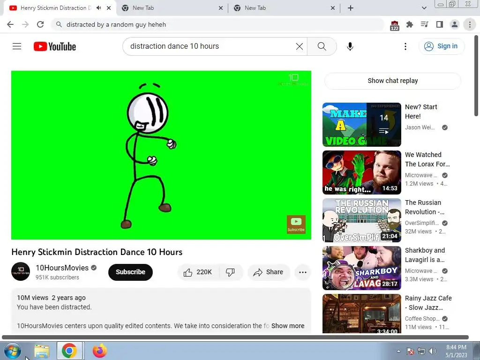The image size is (480, 360).
Task: Close the second New Tab
Action: click(333, 8)
